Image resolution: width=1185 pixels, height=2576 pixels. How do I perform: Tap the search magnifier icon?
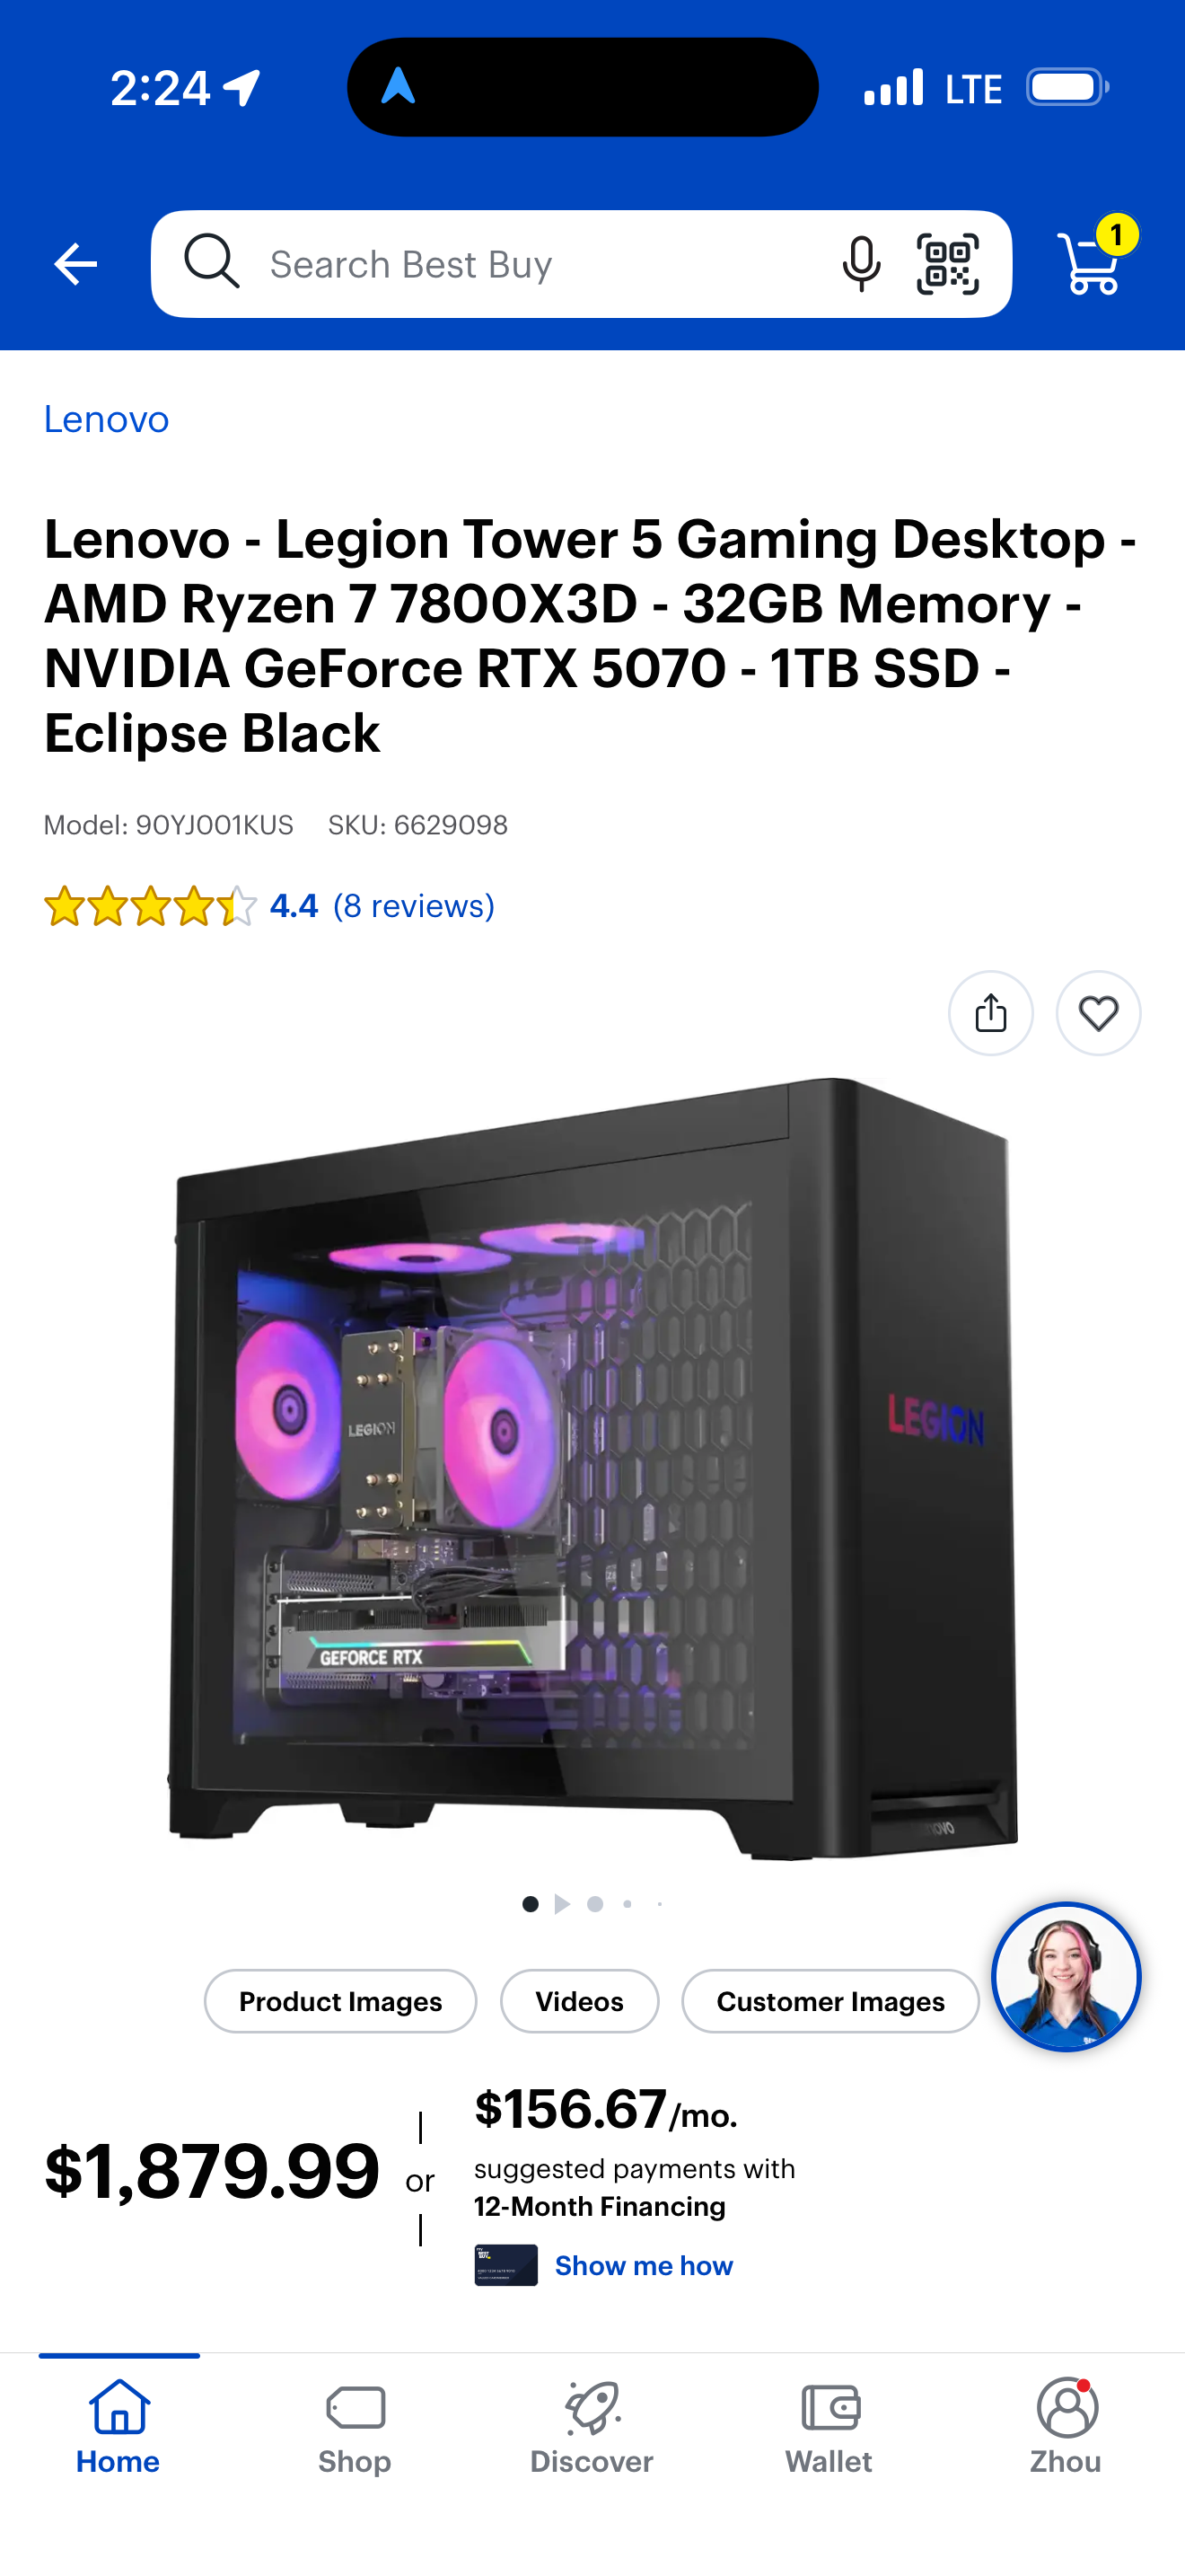click(212, 262)
